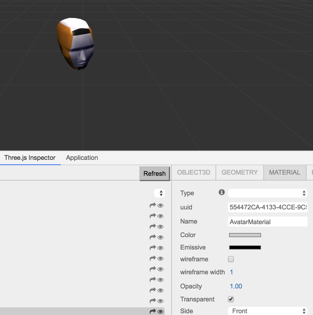The image size is (313, 315).
Task: Open the material Type dropdown
Action: pos(268,193)
